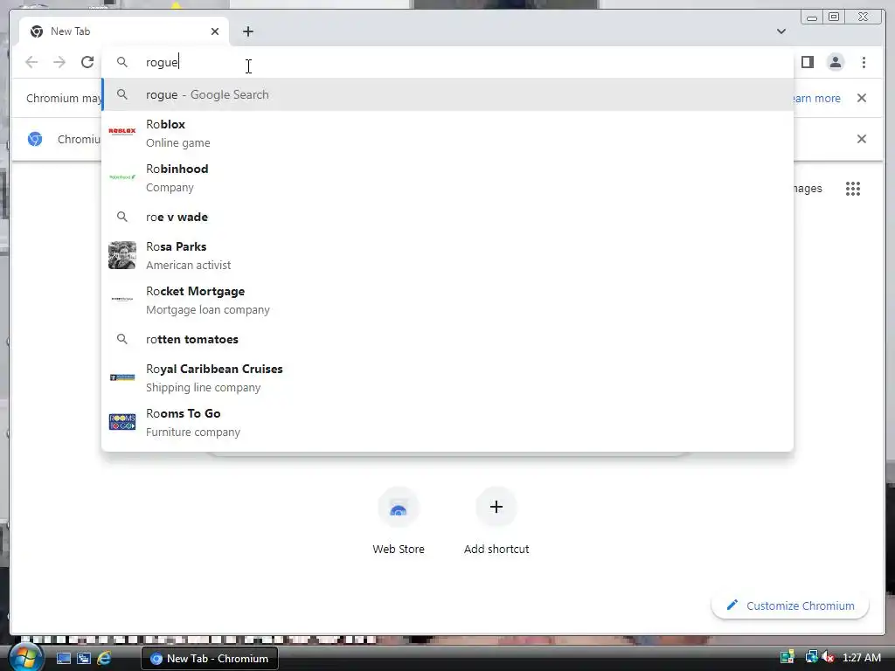Click the Robinhood logo icon

click(122, 176)
